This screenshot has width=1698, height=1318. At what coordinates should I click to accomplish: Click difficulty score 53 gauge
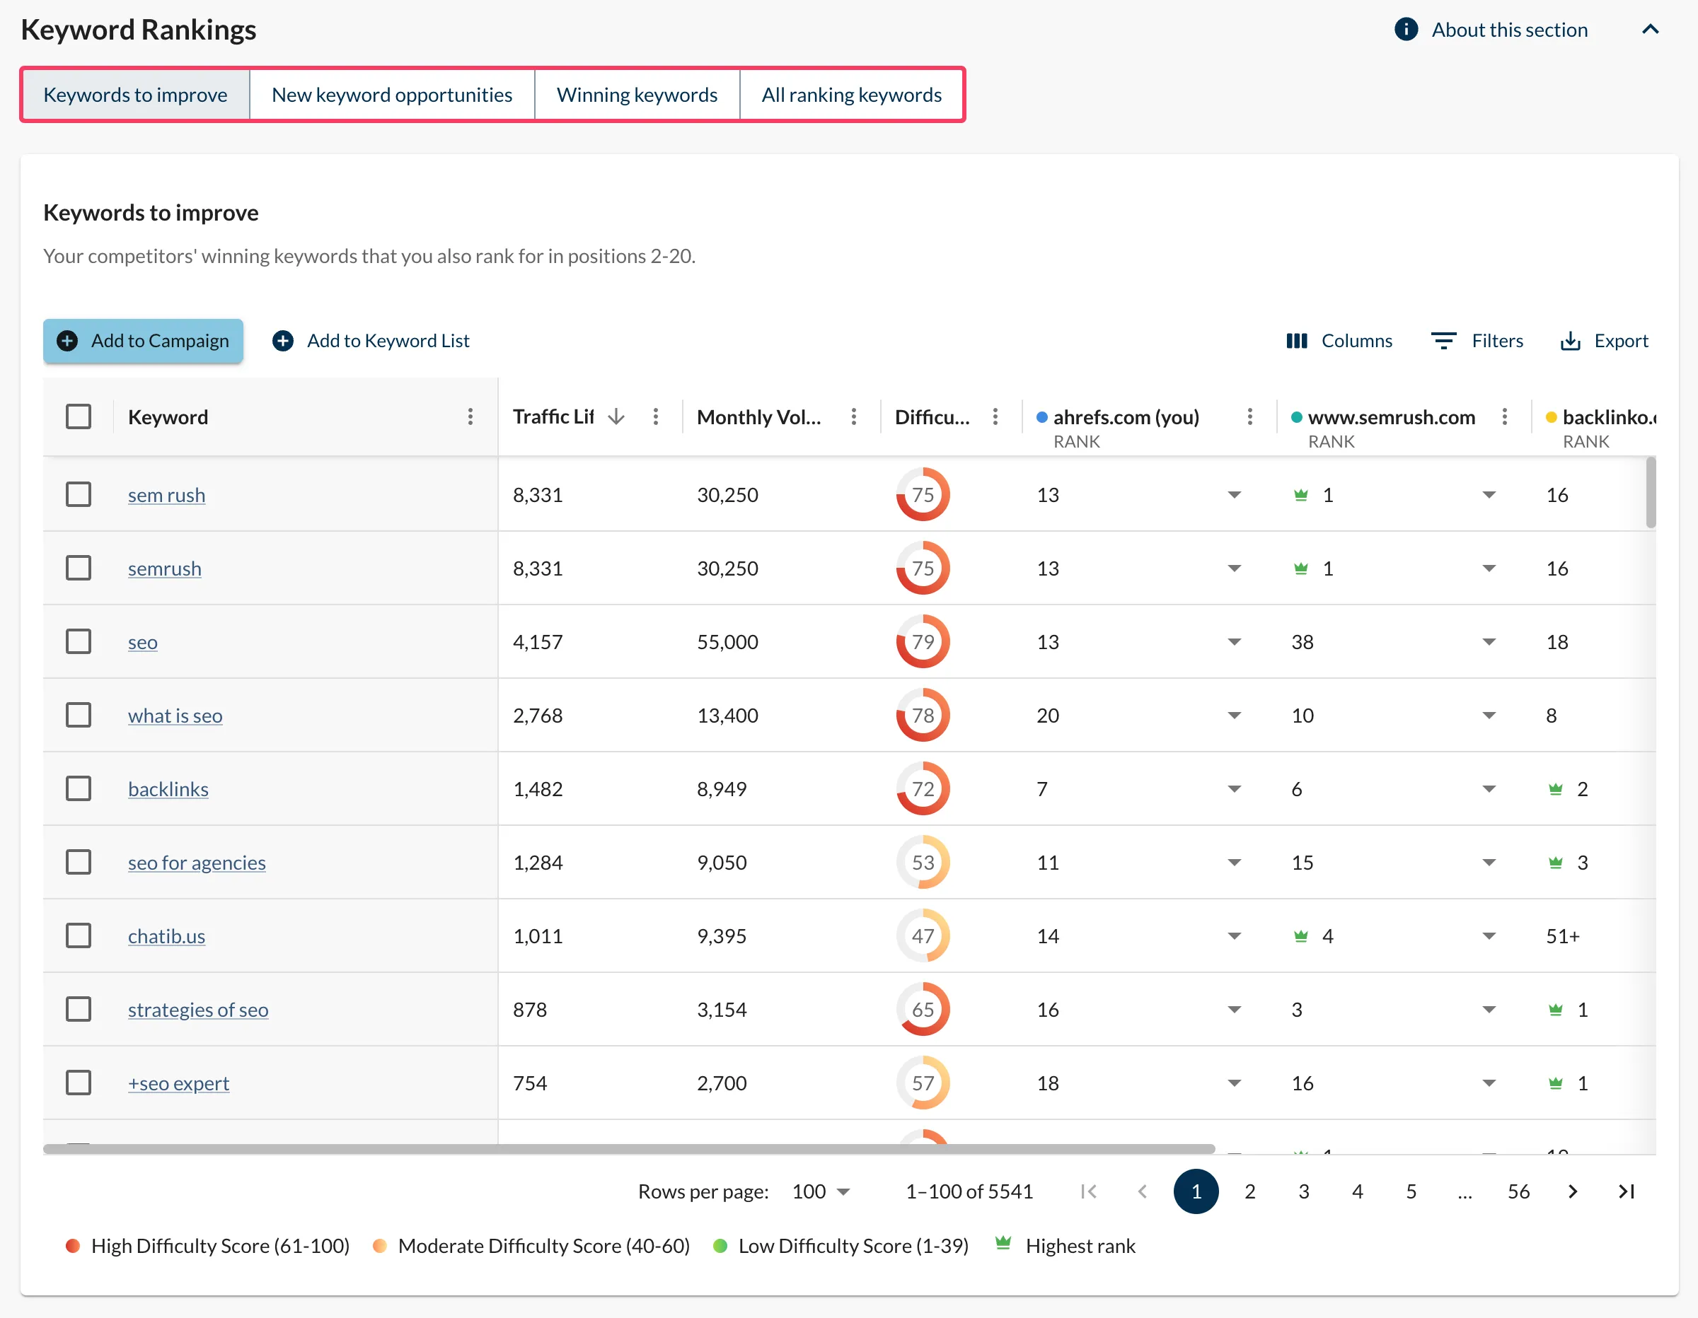point(923,863)
